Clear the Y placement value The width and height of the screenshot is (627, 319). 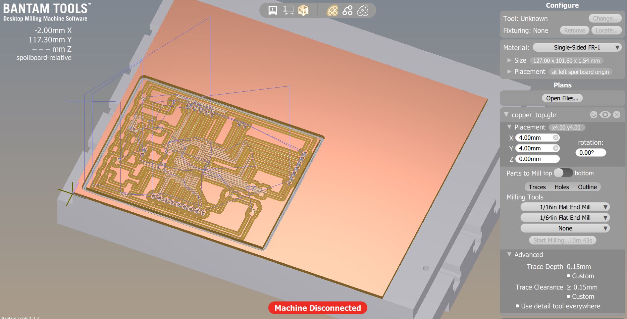tap(556, 148)
